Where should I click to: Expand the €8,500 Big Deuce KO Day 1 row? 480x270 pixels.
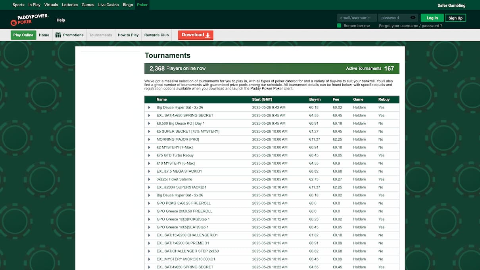[x=149, y=124]
